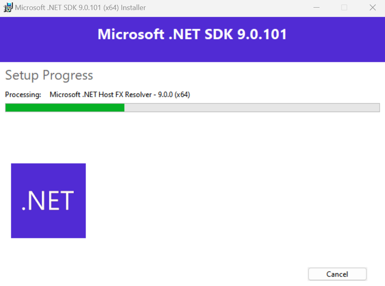
Task: Click the purple .NET logo square
Action: coord(48,200)
